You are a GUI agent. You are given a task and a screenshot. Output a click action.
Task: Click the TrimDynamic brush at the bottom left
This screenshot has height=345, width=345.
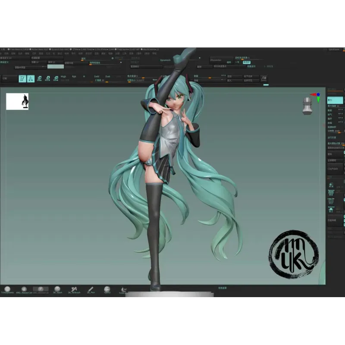pyautogui.click(x=7, y=289)
